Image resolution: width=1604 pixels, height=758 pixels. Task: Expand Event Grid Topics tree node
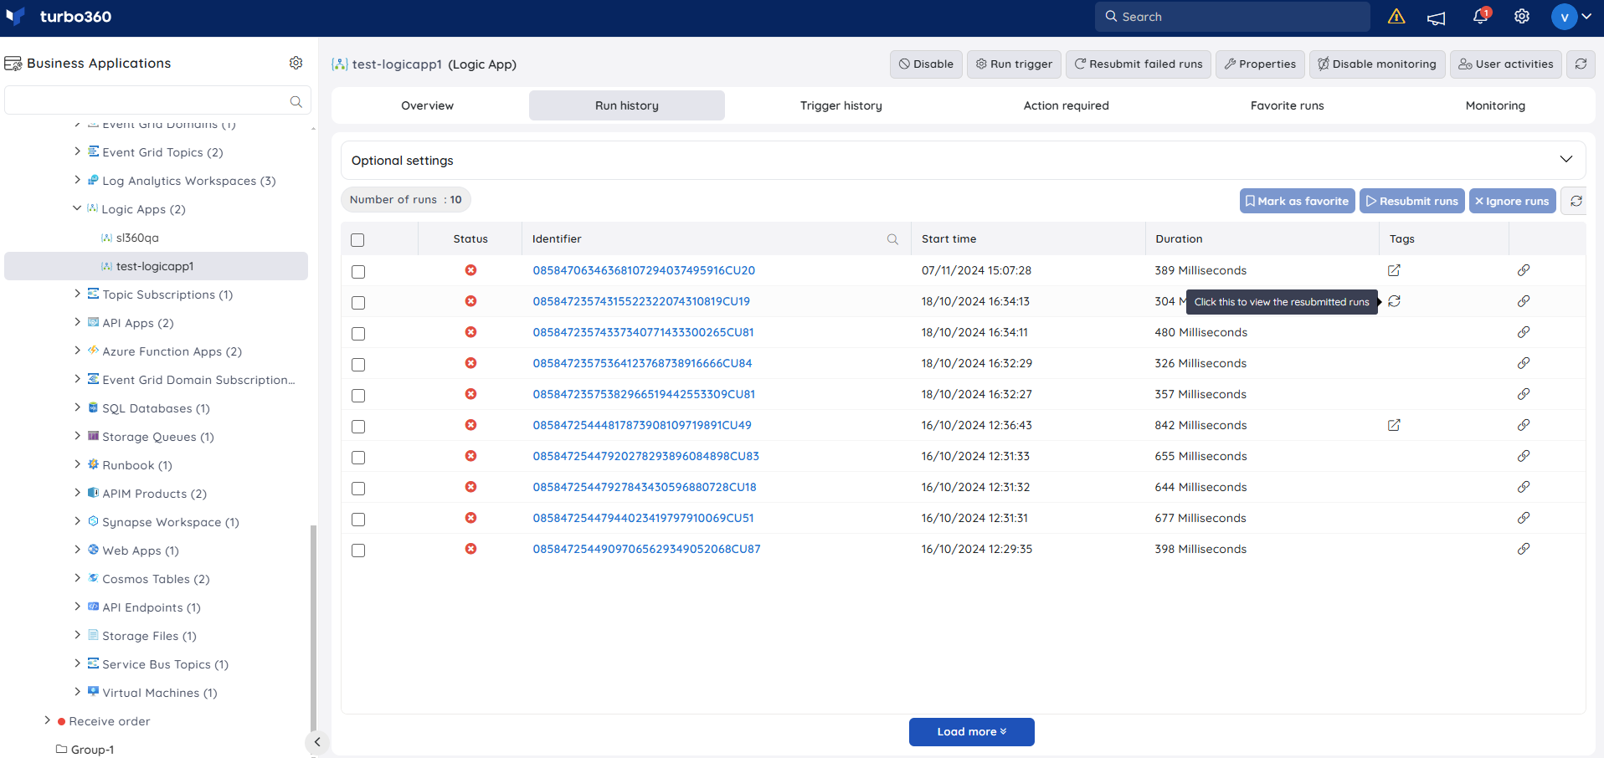point(78,151)
